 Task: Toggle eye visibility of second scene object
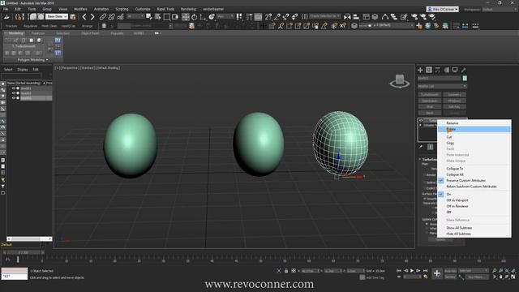14,93
